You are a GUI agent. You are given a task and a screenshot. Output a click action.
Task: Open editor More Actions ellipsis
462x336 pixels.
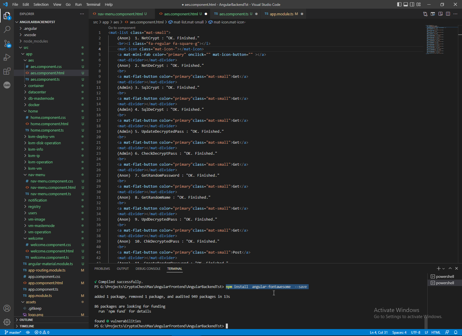[x=455, y=14]
